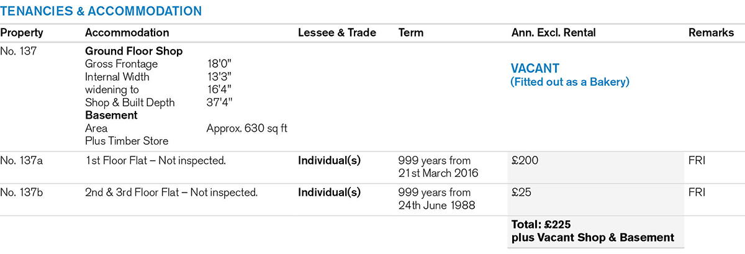The height and width of the screenshot is (254, 745).
Task: Select the Fitted out as a Bakery note
Action: click(569, 82)
